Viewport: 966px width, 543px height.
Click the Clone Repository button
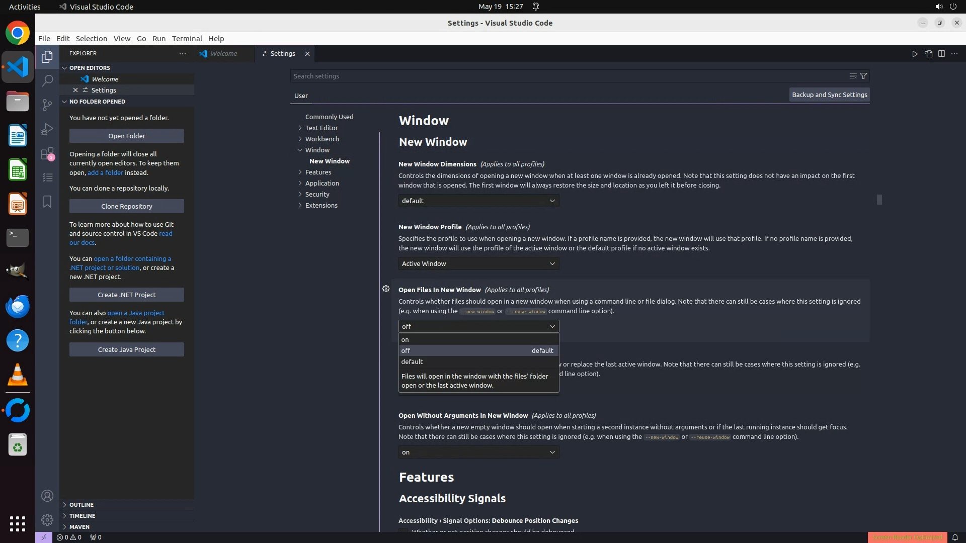click(127, 206)
